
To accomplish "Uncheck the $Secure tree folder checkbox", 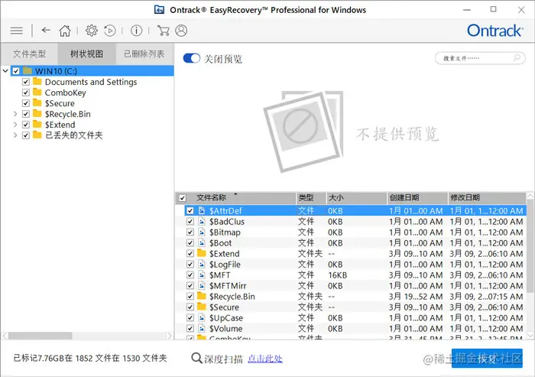I will (25, 103).
